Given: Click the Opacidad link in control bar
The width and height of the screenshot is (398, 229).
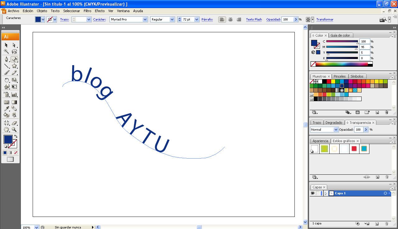Looking at the screenshot, I should tap(273, 19).
